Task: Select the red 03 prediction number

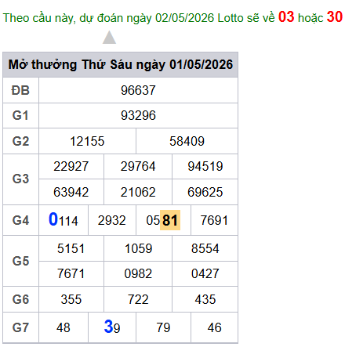Action: pos(286,17)
